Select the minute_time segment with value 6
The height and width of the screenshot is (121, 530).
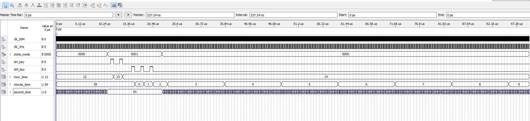(x=366, y=84)
